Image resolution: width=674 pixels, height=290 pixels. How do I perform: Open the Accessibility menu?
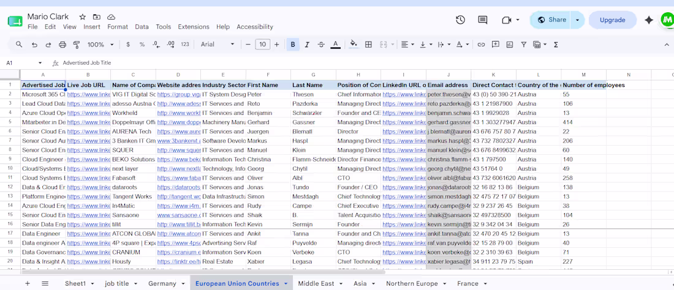point(254,26)
